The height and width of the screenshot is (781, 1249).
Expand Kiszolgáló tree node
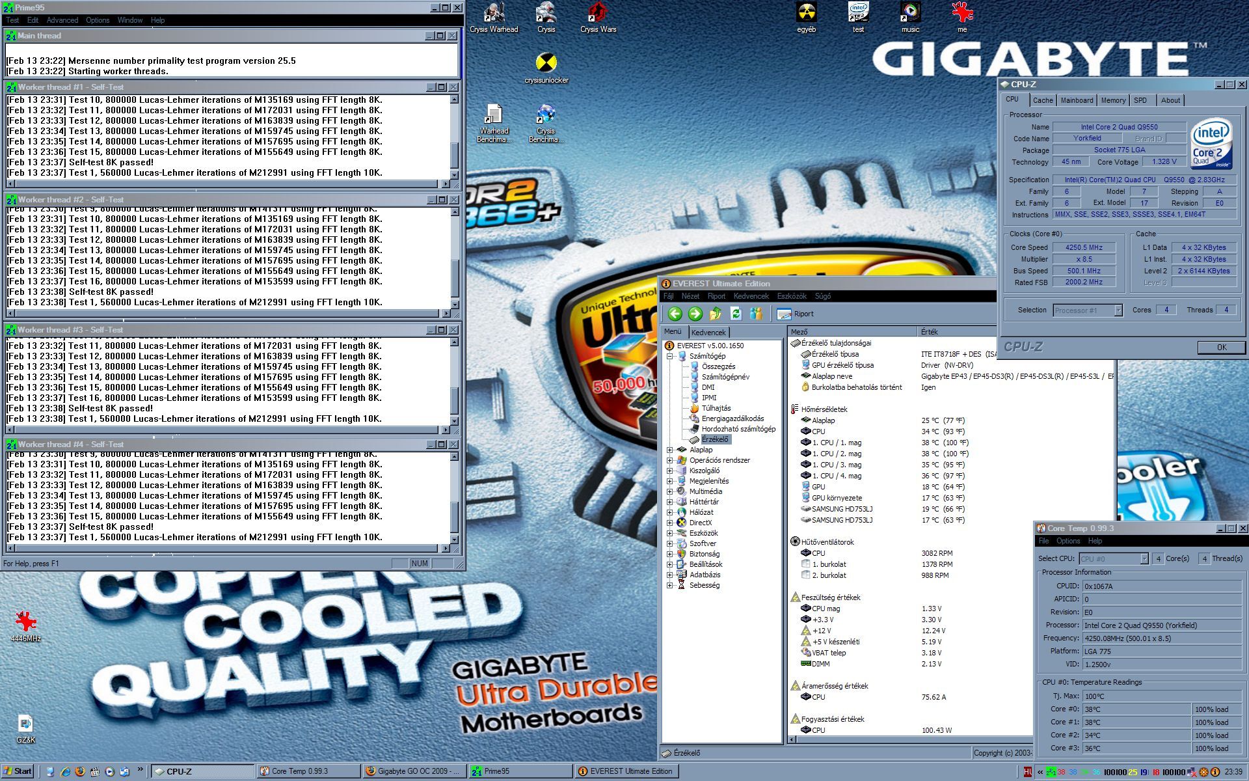click(x=669, y=471)
